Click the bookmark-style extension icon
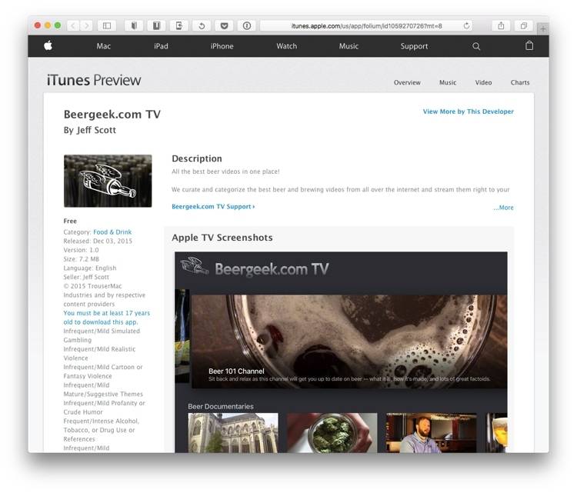The width and height of the screenshot is (577, 493). click(x=134, y=25)
